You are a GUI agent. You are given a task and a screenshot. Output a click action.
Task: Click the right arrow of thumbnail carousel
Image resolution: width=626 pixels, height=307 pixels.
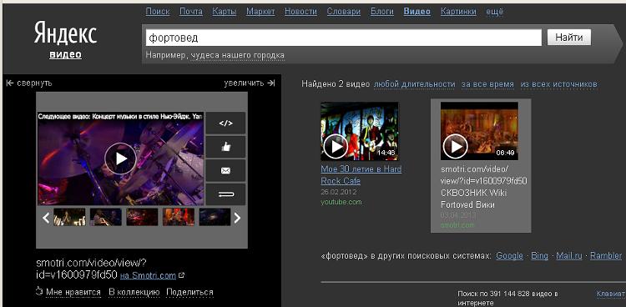237,218
